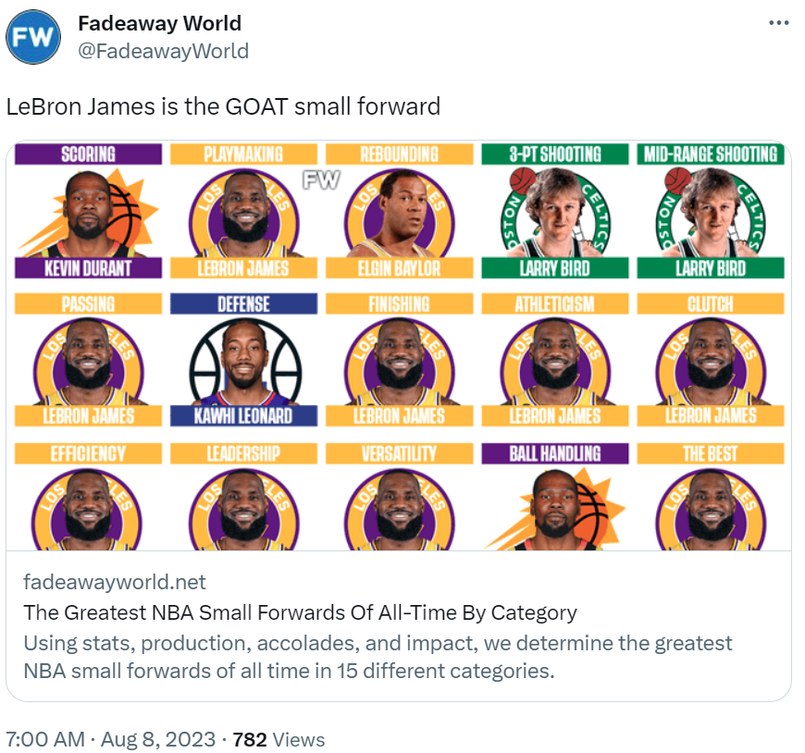Open the three-dot more options menu
Viewport: 805px width, 753px height.
pos(779,23)
